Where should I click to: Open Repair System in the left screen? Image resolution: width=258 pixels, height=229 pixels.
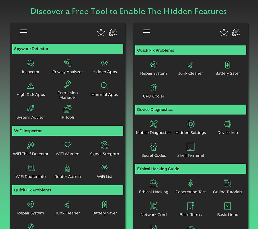point(31,208)
